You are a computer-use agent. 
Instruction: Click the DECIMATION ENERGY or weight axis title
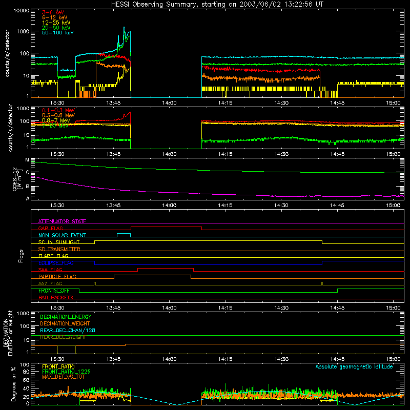point(8,333)
